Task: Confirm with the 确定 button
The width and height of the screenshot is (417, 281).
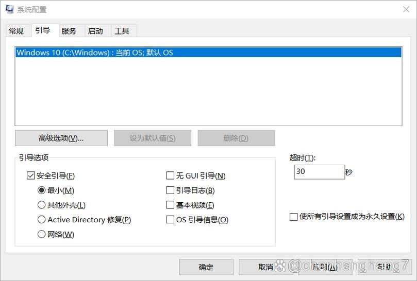Action: tap(206, 267)
